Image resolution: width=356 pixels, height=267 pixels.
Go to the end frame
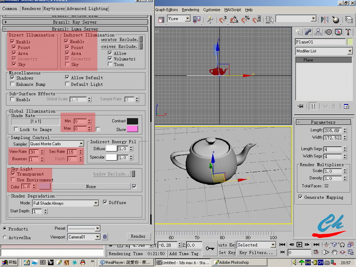tap(316, 244)
